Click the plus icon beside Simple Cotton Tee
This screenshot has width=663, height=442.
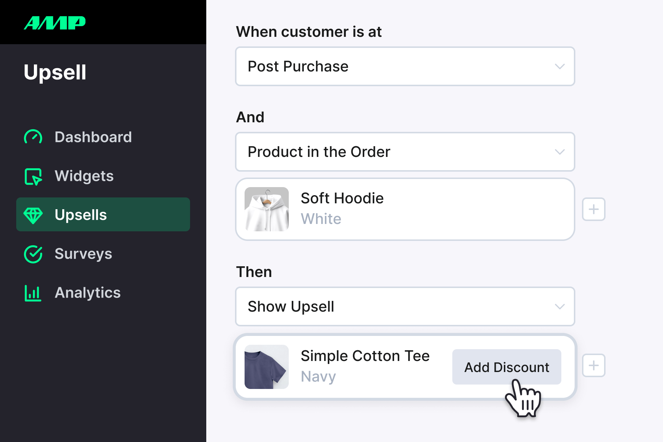pos(593,365)
